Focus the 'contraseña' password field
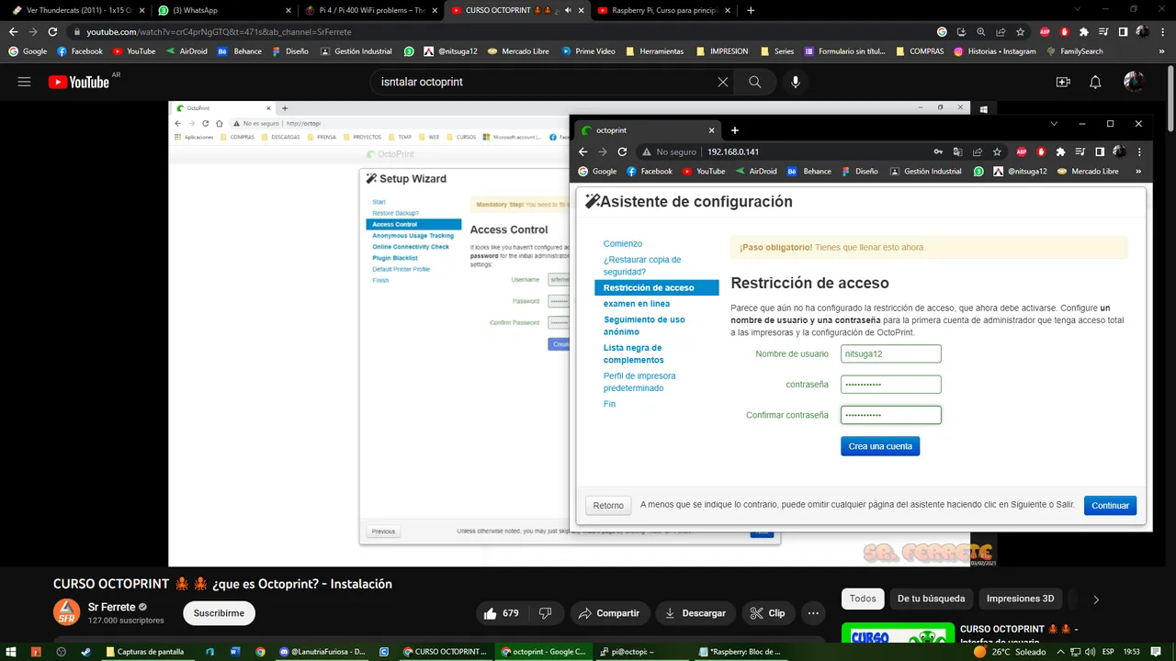The width and height of the screenshot is (1176, 661). click(891, 385)
